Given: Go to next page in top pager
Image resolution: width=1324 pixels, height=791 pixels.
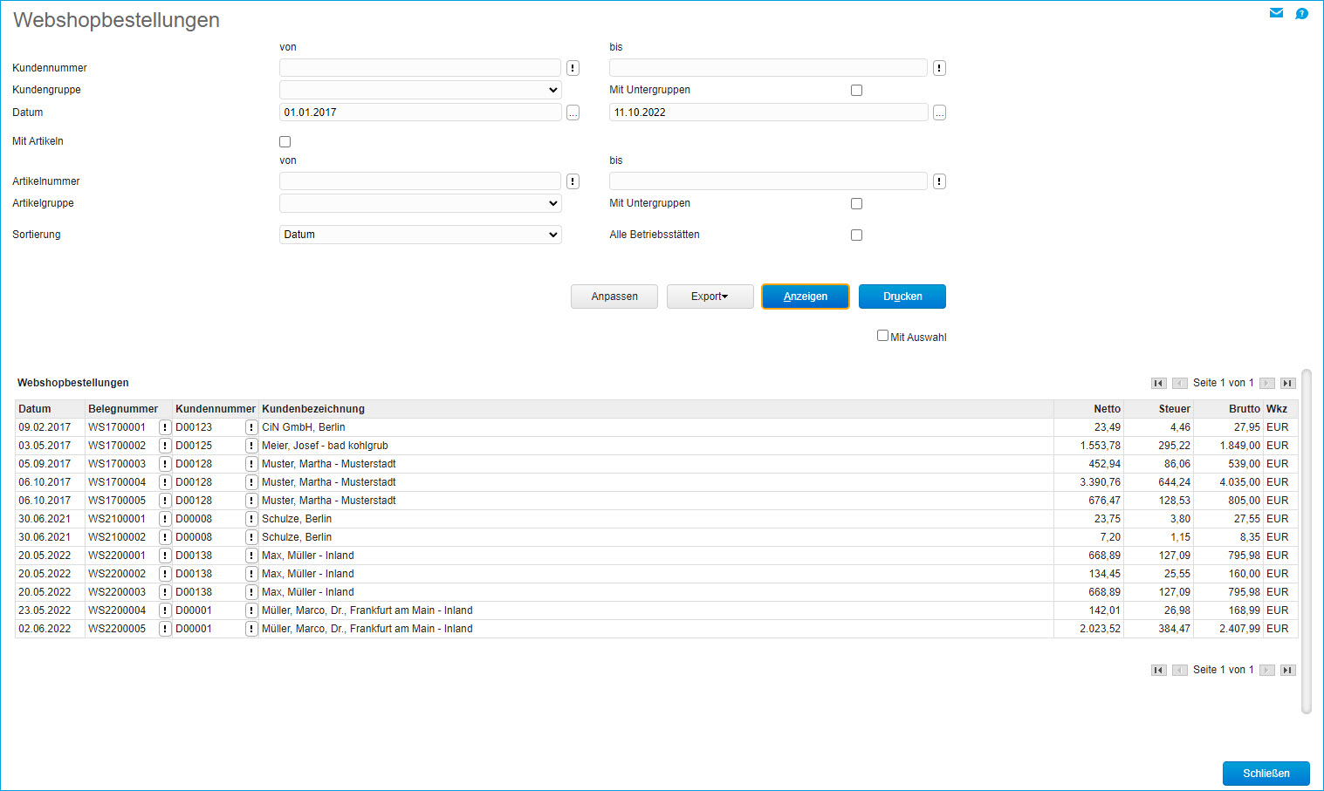Looking at the screenshot, I should [1266, 383].
